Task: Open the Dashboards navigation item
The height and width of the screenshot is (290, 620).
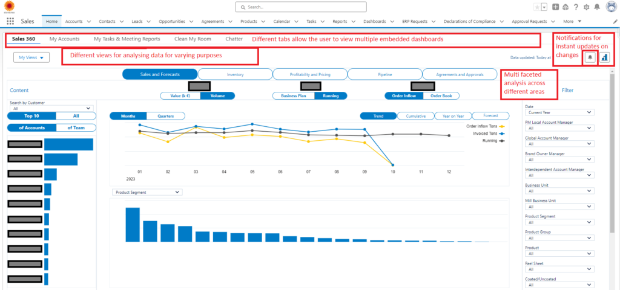Action: coord(374,21)
